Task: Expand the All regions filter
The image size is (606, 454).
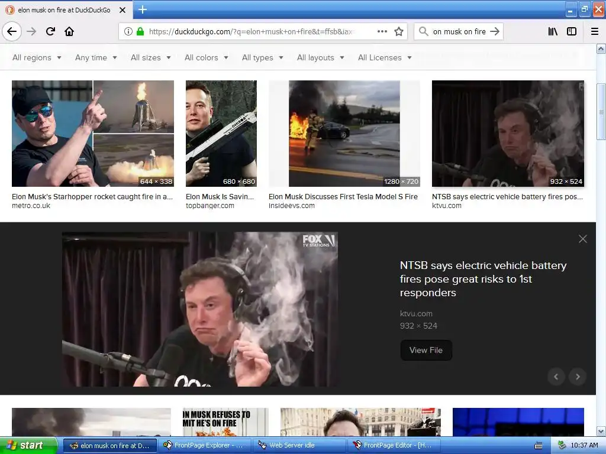Action: click(37, 57)
